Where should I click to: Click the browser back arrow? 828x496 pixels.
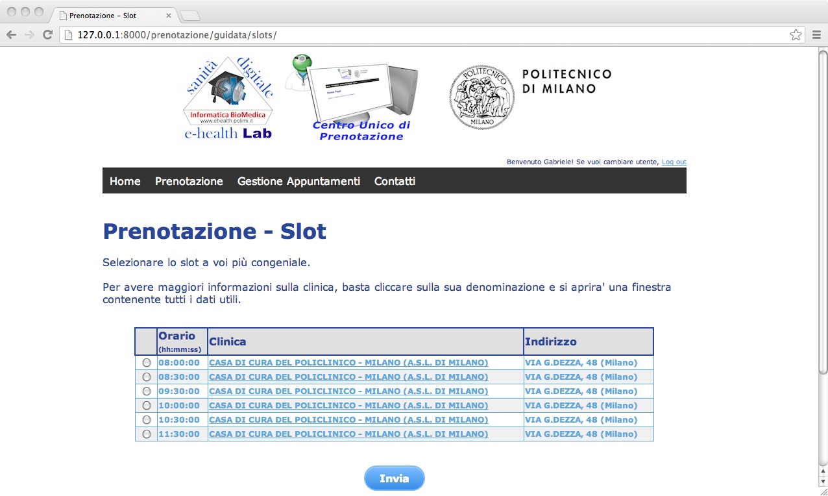(x=11, y=34)
